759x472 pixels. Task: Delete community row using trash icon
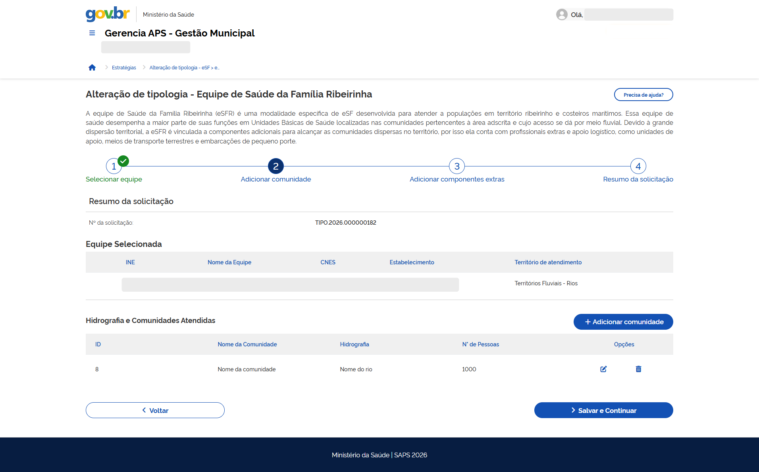[x=638, y=369]
